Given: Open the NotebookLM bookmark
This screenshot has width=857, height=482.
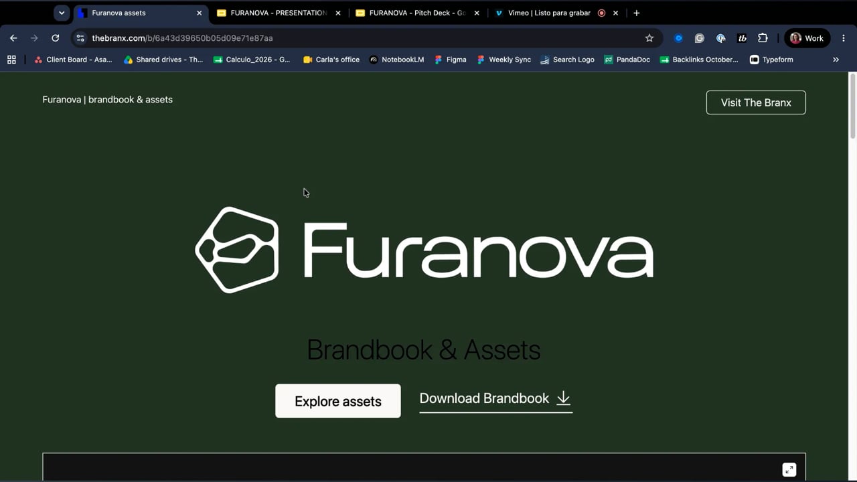Looking at the screenshot, I should [397, 60].
